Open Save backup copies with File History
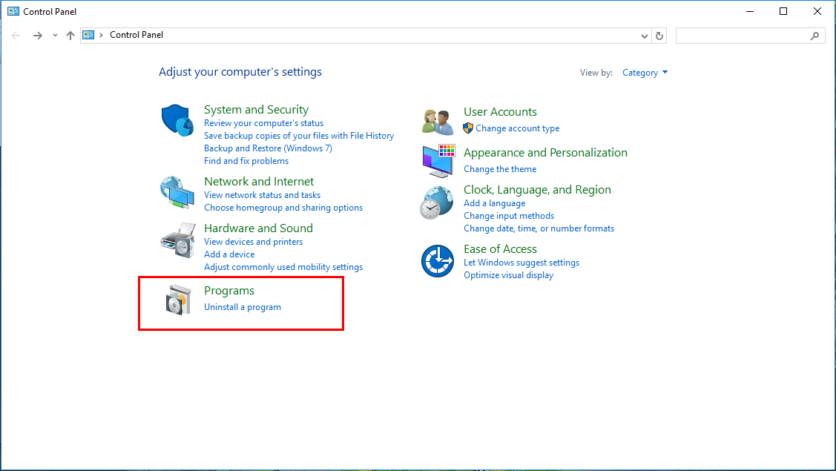Viewport: 836px width, 471px height. (298, 136)
